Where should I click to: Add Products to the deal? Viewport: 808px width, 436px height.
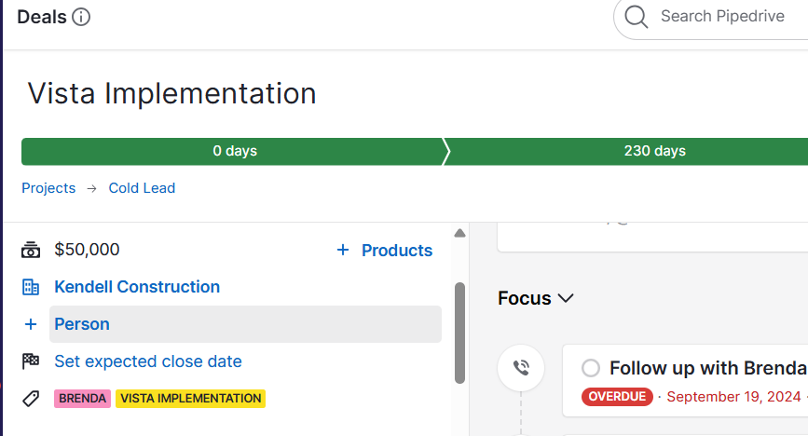[397, 251]
